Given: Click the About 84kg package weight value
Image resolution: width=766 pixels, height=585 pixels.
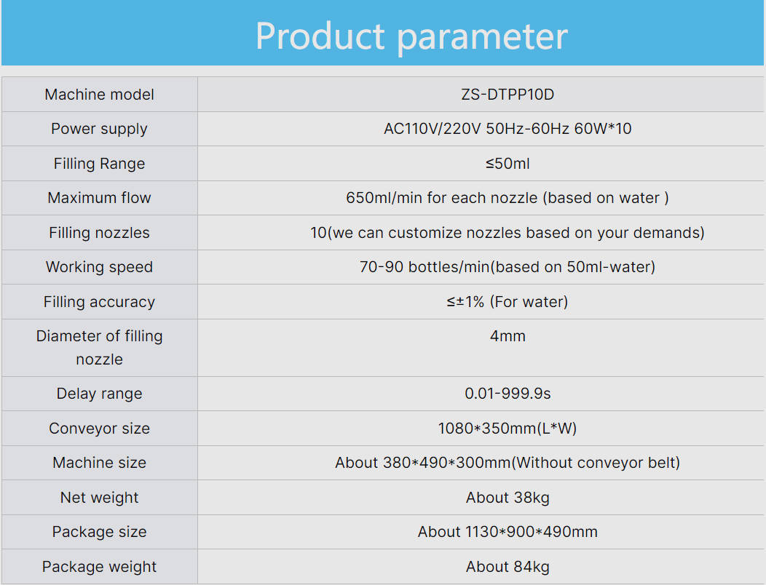Looking at the screenshot, I should [508, 567].
